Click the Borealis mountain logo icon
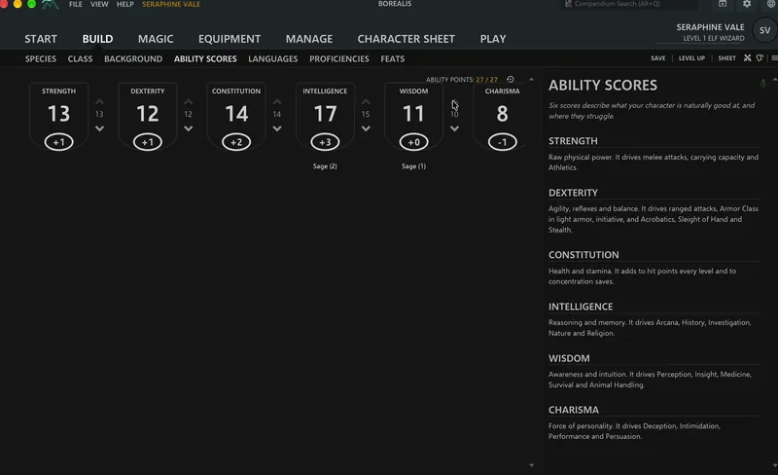The image size is (778, 475). click(51, 5)
